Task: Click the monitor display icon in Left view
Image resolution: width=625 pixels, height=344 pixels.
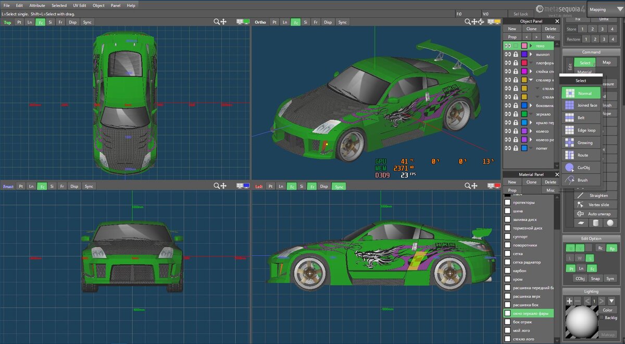Action: pyautogui.click(x=494, y=186)
